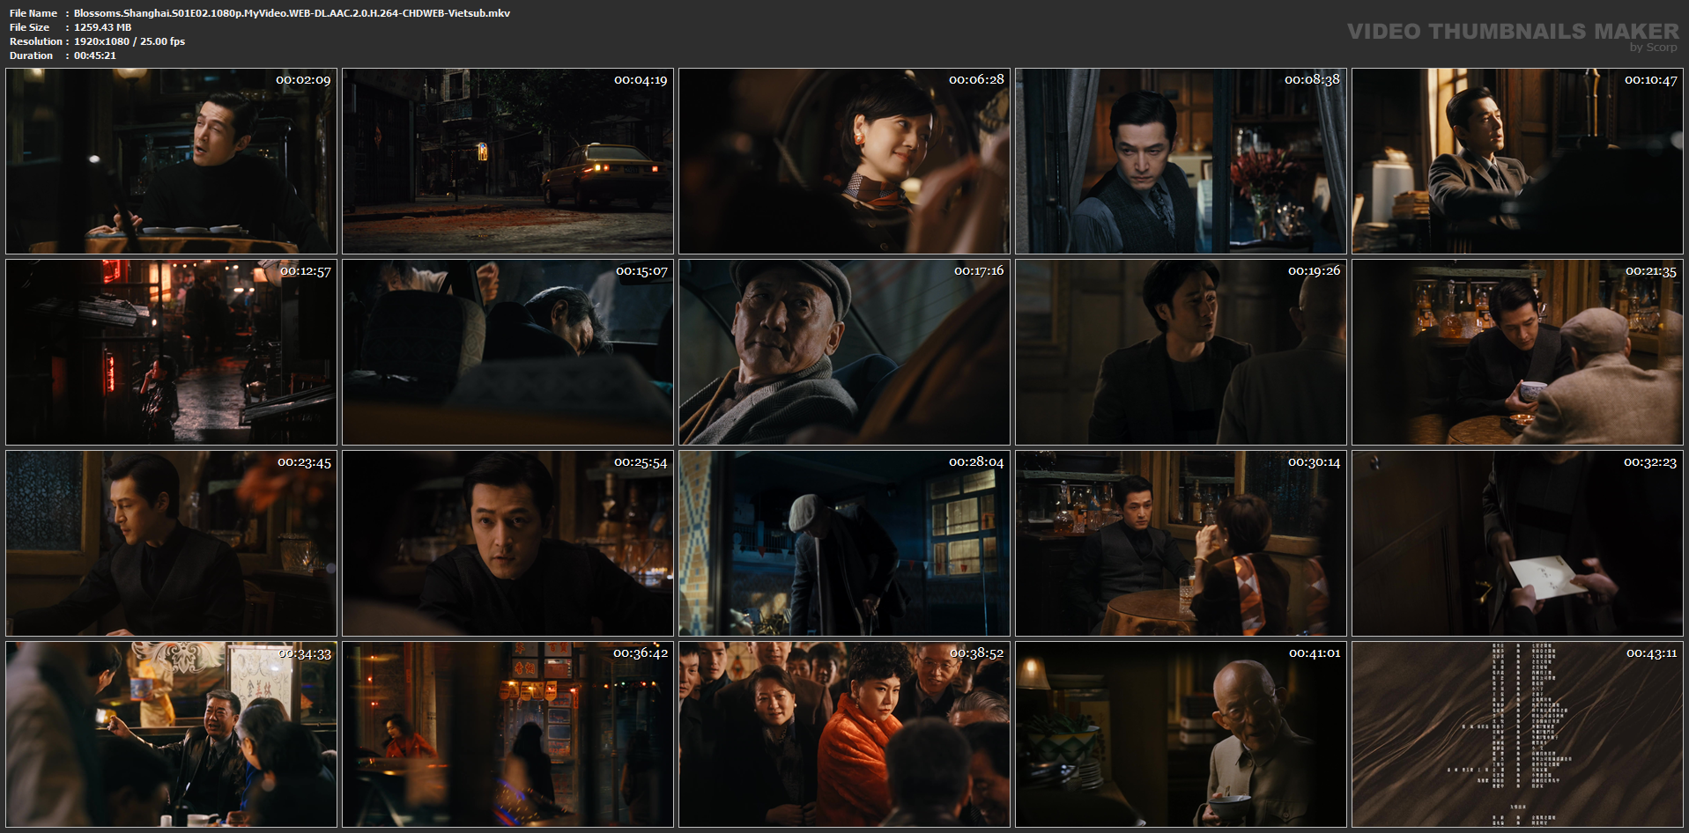Select the smiling woman frame at 00:06:28
The height and width of the screenshot is (833, 1689).
[844, 161]
